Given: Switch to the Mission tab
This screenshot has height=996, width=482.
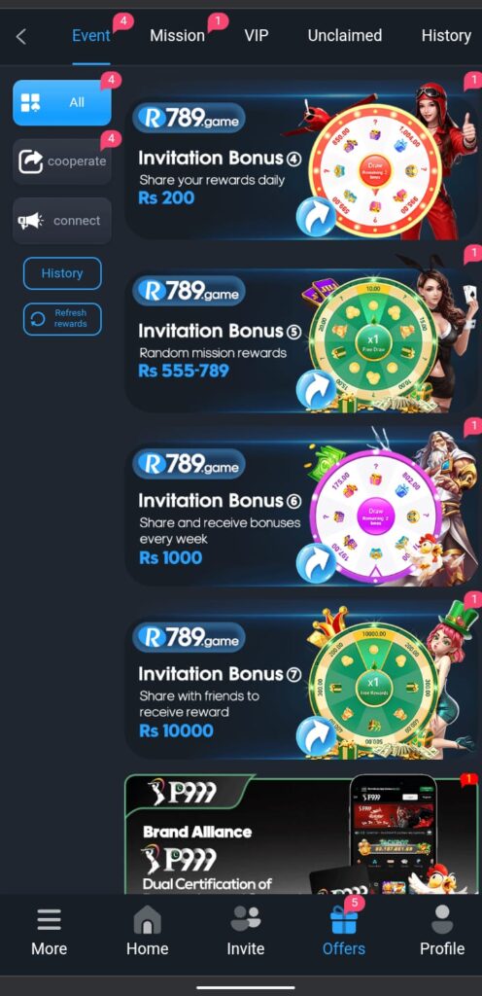Looking at the screenshot, I should [178, 36].
